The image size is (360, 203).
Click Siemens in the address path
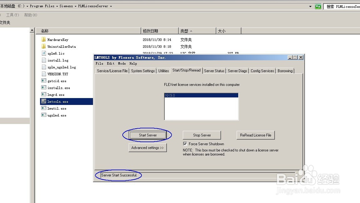tap(66, 6)
